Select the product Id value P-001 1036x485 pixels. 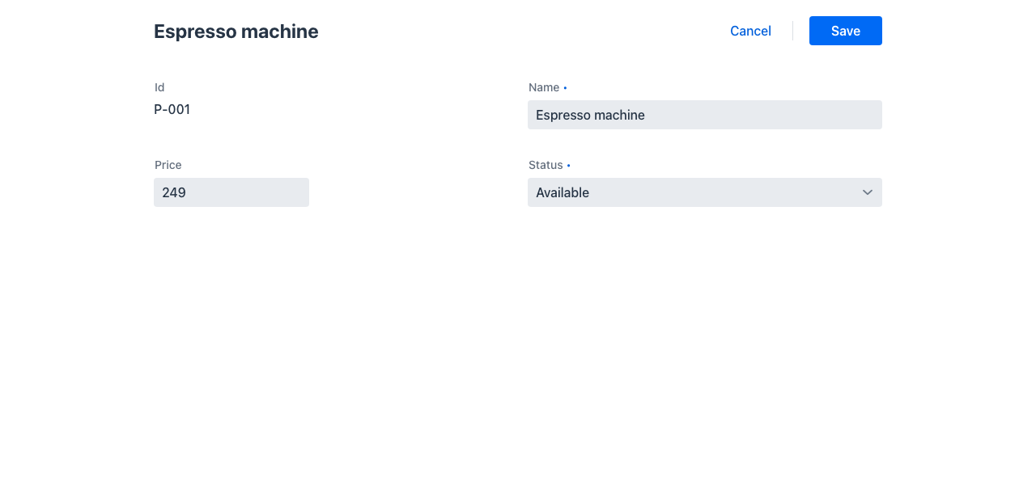[x=172, y=109]
